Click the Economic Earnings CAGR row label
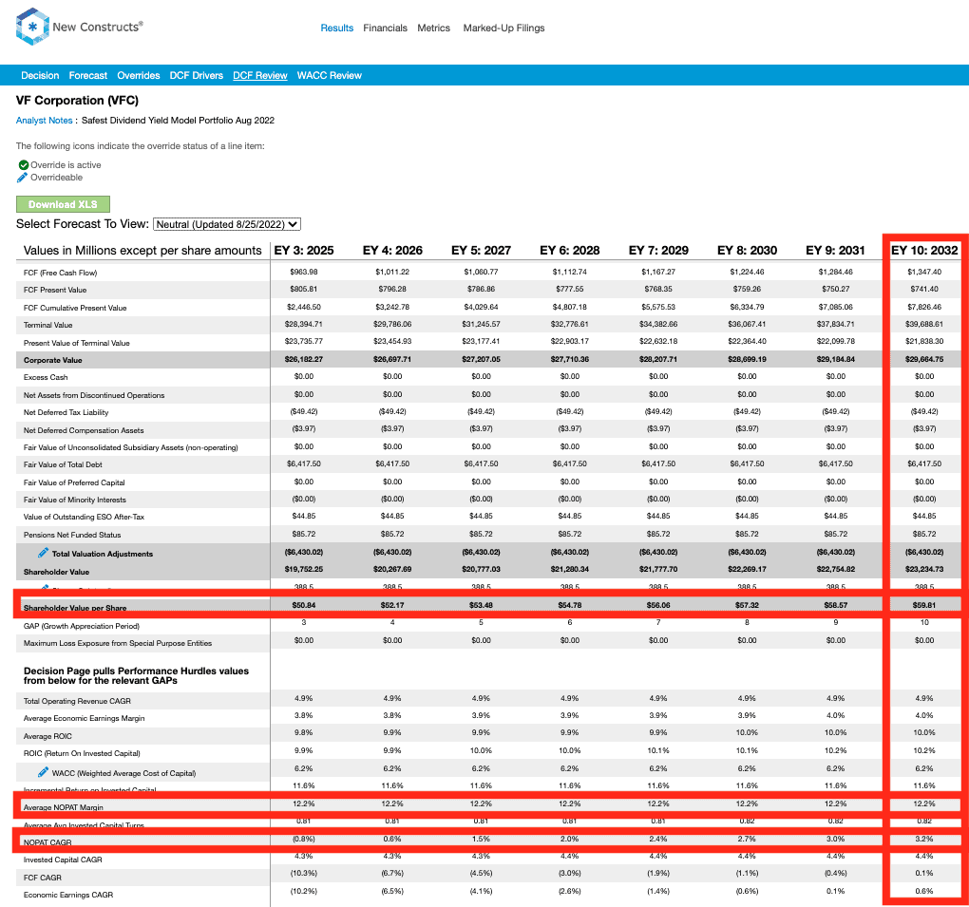 (68, 895)
